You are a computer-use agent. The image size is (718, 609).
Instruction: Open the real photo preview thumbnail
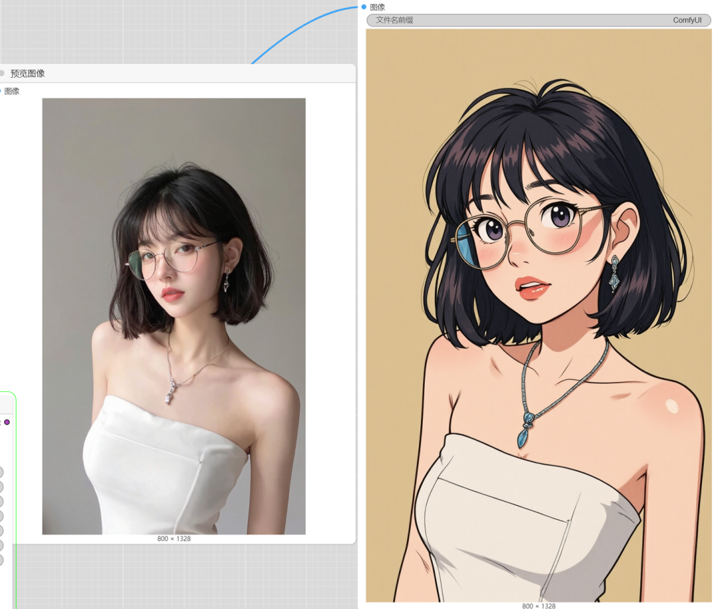pyautogui.click(x=174, y=316)
